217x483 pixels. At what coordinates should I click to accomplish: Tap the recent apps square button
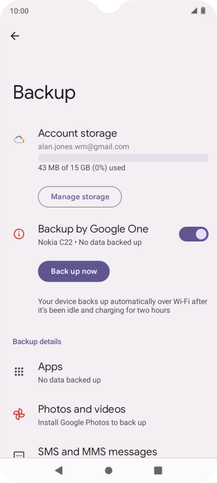pyautogui.click(x=158, y=470)
